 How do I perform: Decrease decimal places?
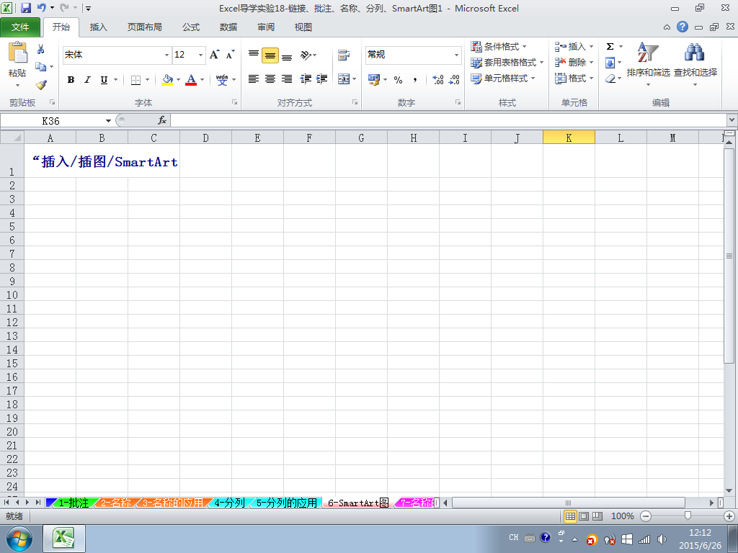[x=454, y=80]
